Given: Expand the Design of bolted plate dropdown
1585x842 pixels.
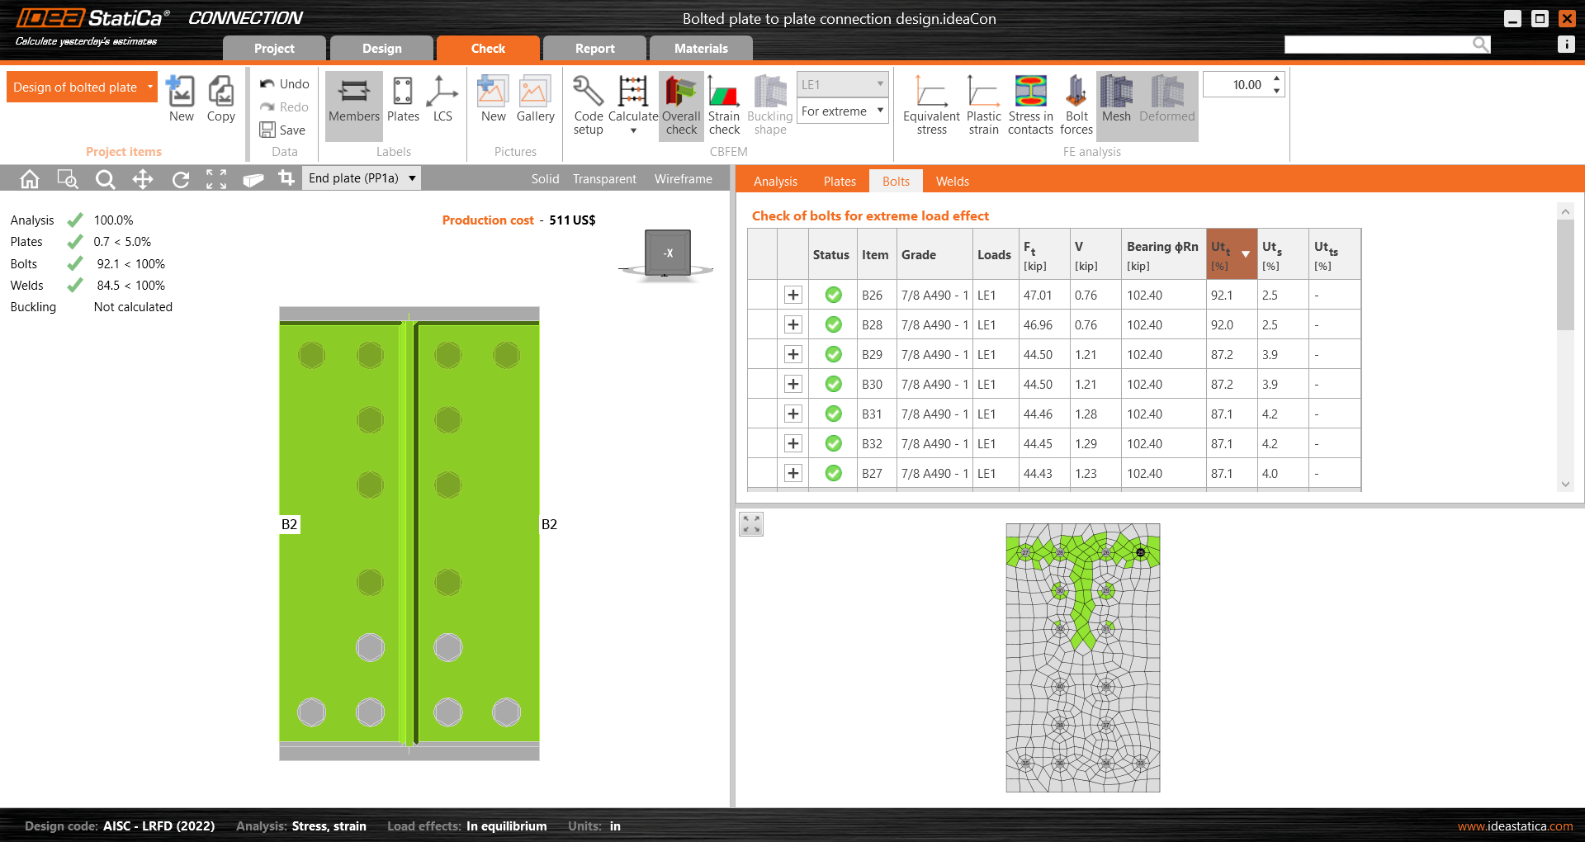Looking at the screenshot, I should pos(149,87).
